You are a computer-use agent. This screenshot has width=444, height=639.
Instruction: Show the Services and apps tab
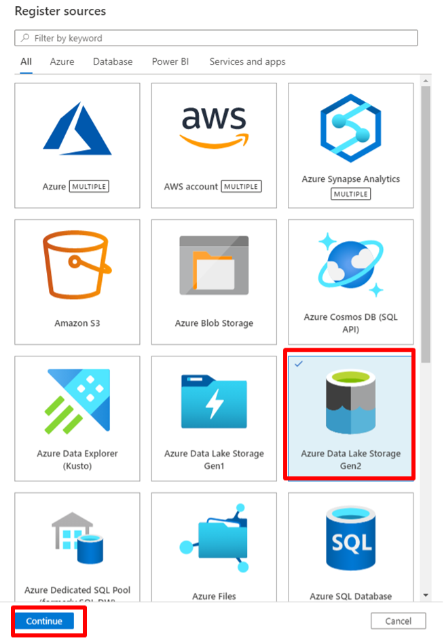point(247,62)
